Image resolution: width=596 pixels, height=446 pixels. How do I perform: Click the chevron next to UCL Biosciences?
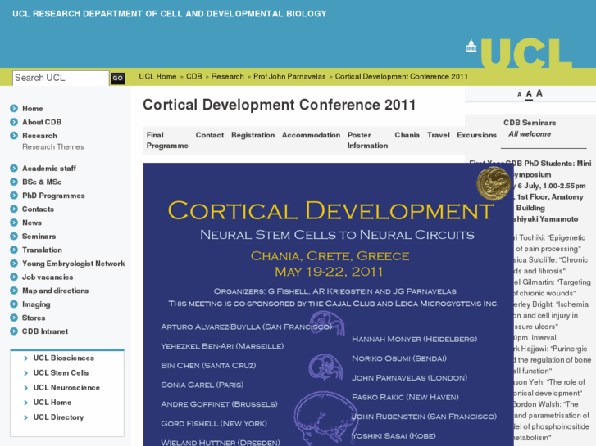tap(26, 358)
